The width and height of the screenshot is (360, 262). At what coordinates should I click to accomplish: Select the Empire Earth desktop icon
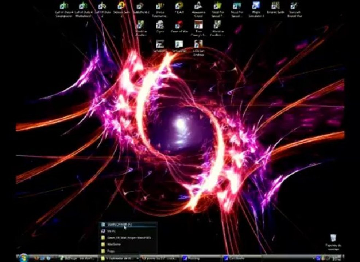(275, 8)
